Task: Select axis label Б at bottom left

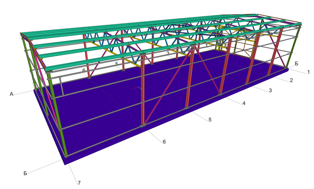Action: (25, 173)
